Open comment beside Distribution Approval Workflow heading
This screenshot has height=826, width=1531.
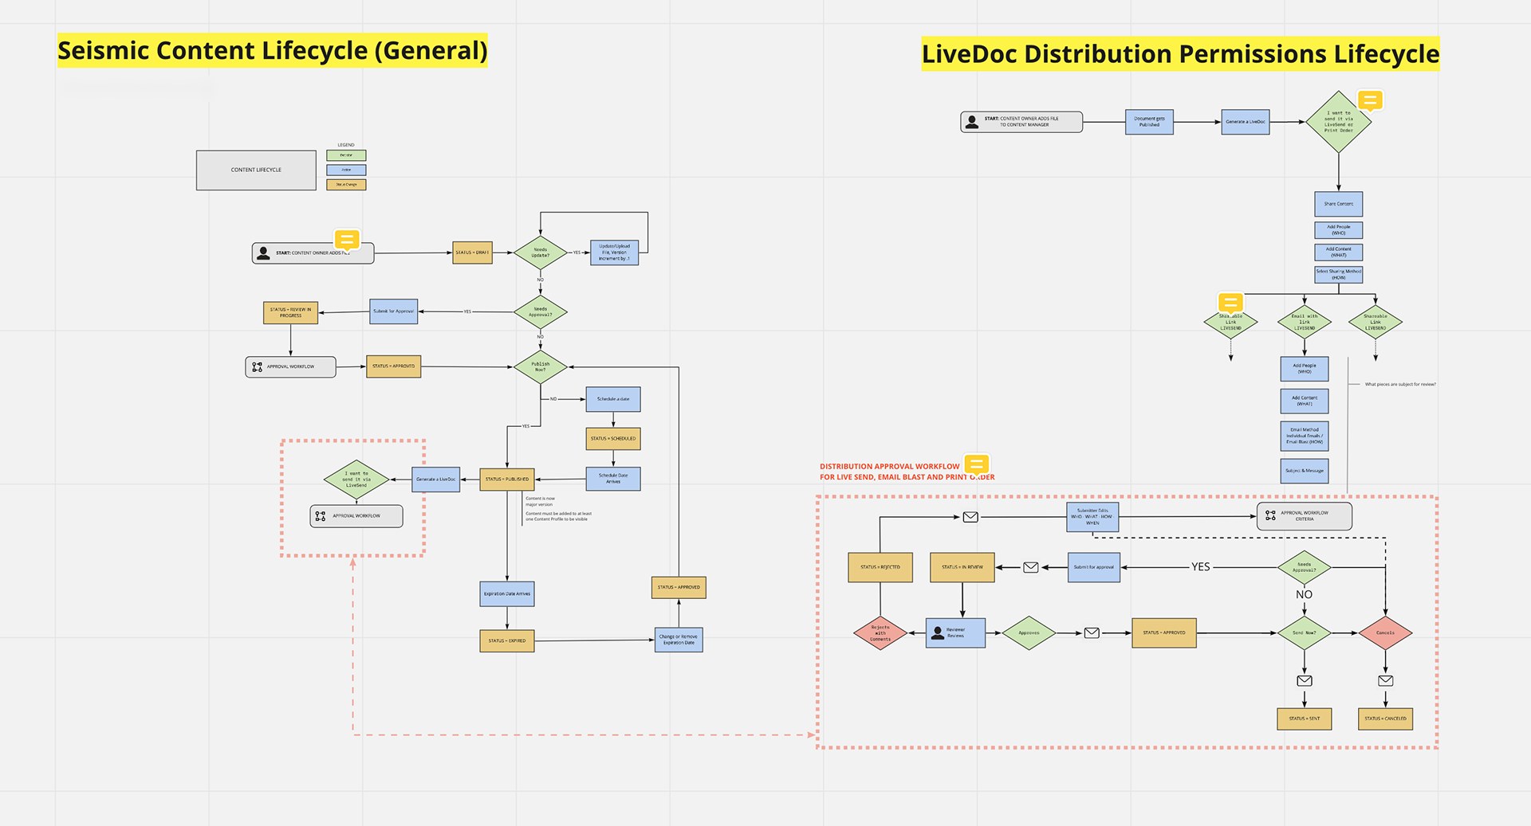[976, 464]
